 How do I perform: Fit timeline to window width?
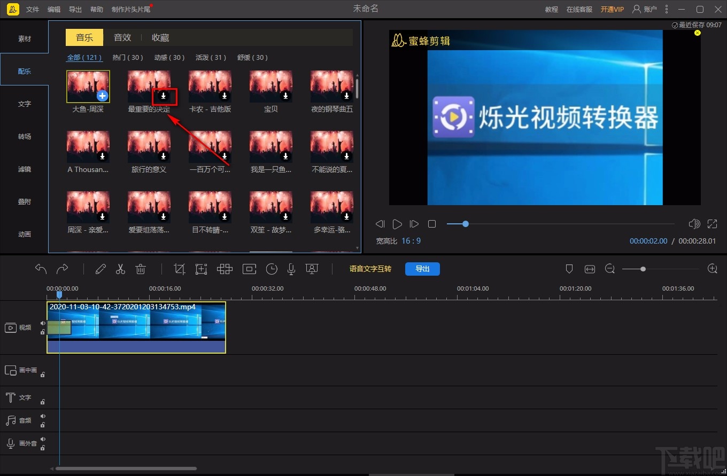(x=590, y=269)
